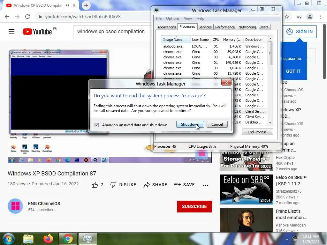Viewport: 327px width, 245px height.
Task: Open Task Manager Options menu
Action: point(173,19)
